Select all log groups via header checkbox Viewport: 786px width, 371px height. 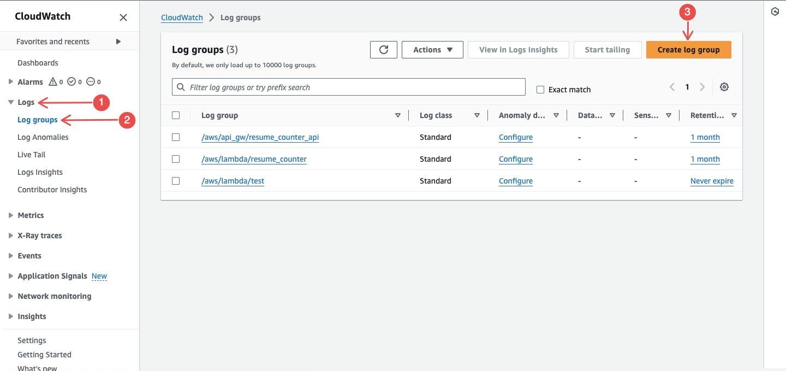pos(176,115)
